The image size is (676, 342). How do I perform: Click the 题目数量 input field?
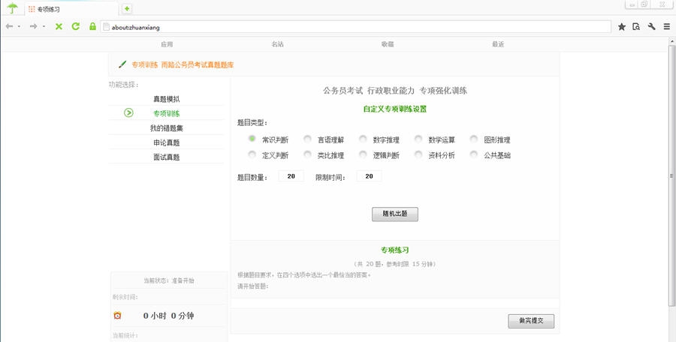click(291, 176)
